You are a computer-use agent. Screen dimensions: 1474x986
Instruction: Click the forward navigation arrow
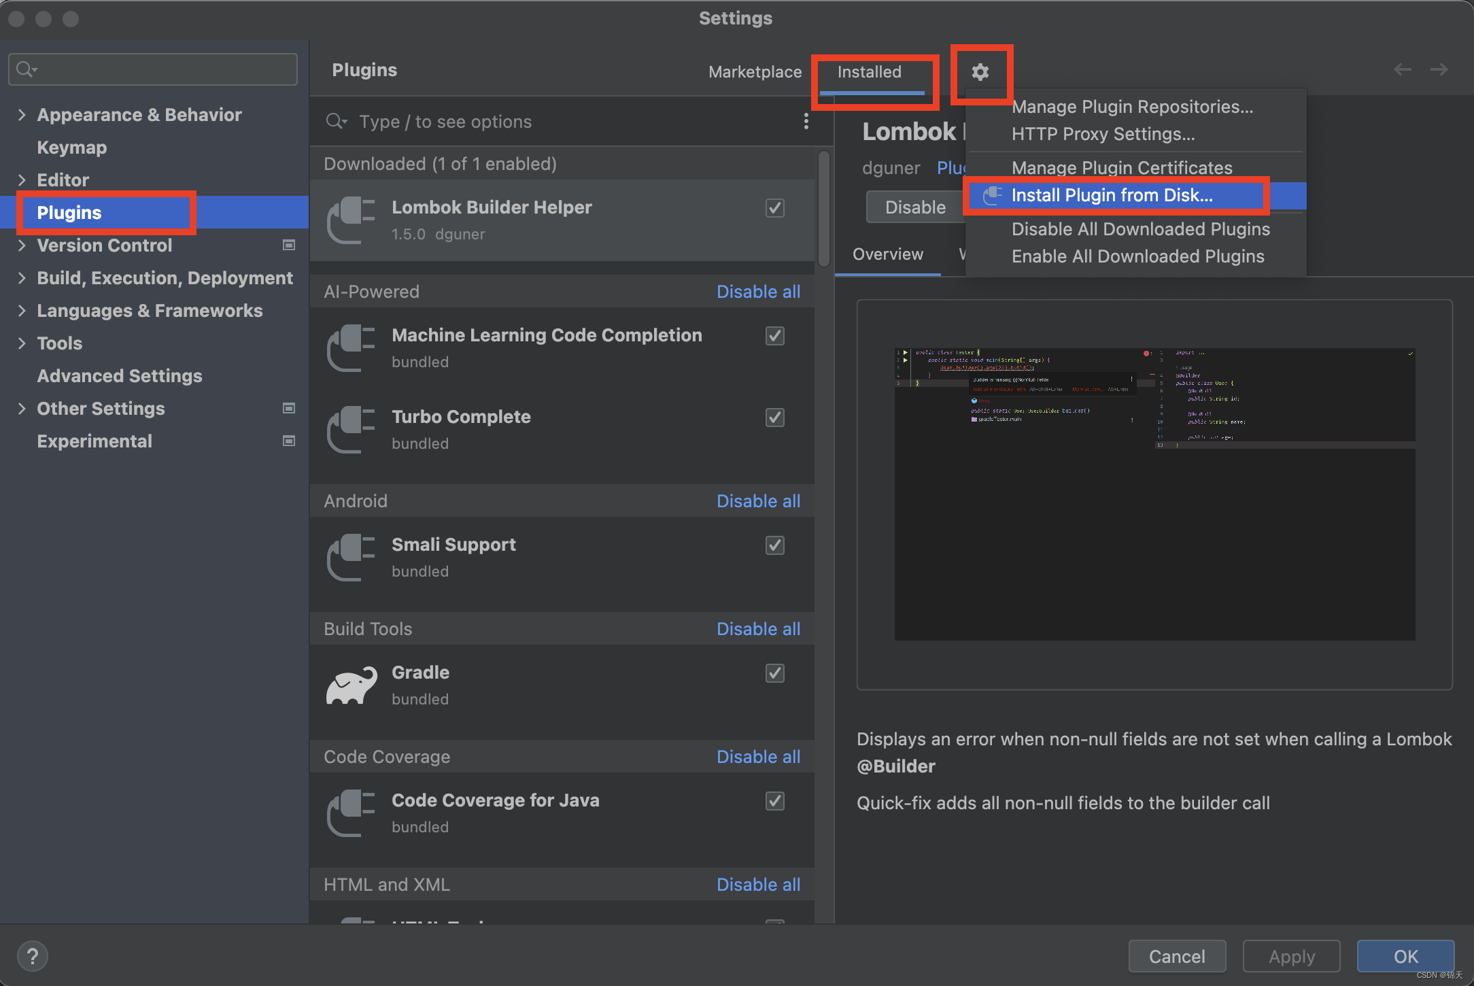(1439, 69)
